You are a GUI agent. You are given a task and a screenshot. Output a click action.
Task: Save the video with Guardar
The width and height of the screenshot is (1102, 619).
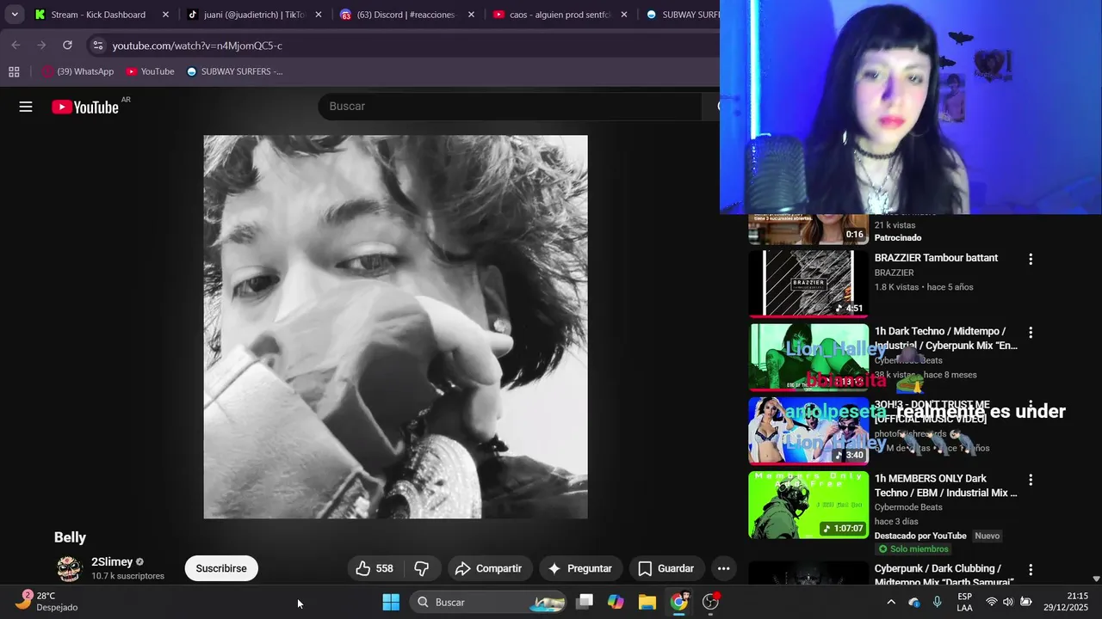(x=666, y=568)
